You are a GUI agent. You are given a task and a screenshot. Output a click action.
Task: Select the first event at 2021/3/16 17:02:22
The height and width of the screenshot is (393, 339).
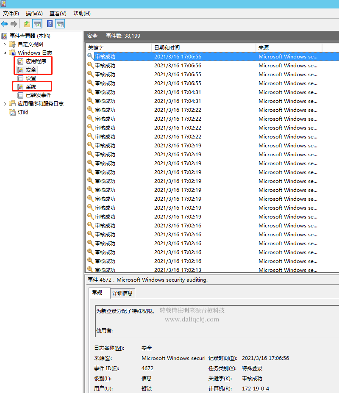tap(212, 110)
